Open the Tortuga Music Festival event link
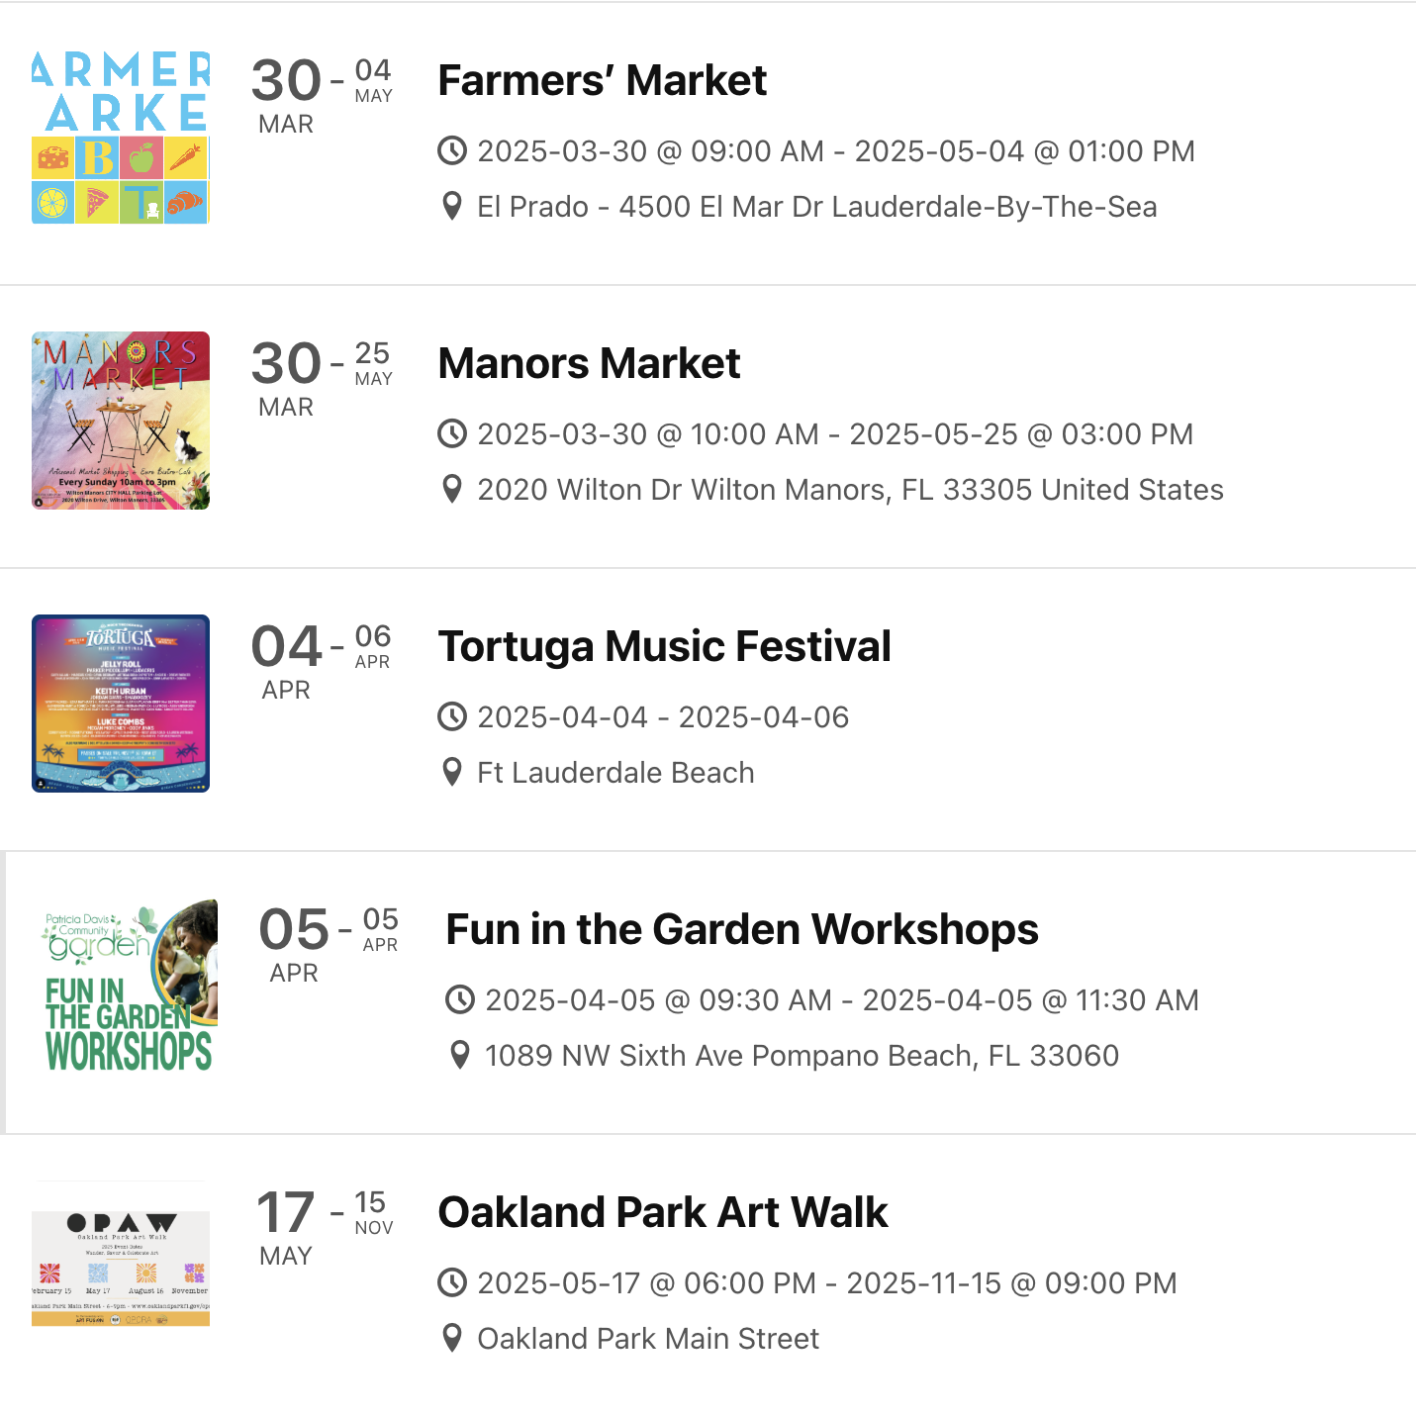1416x1416 pixels. (x=664, y=646)
